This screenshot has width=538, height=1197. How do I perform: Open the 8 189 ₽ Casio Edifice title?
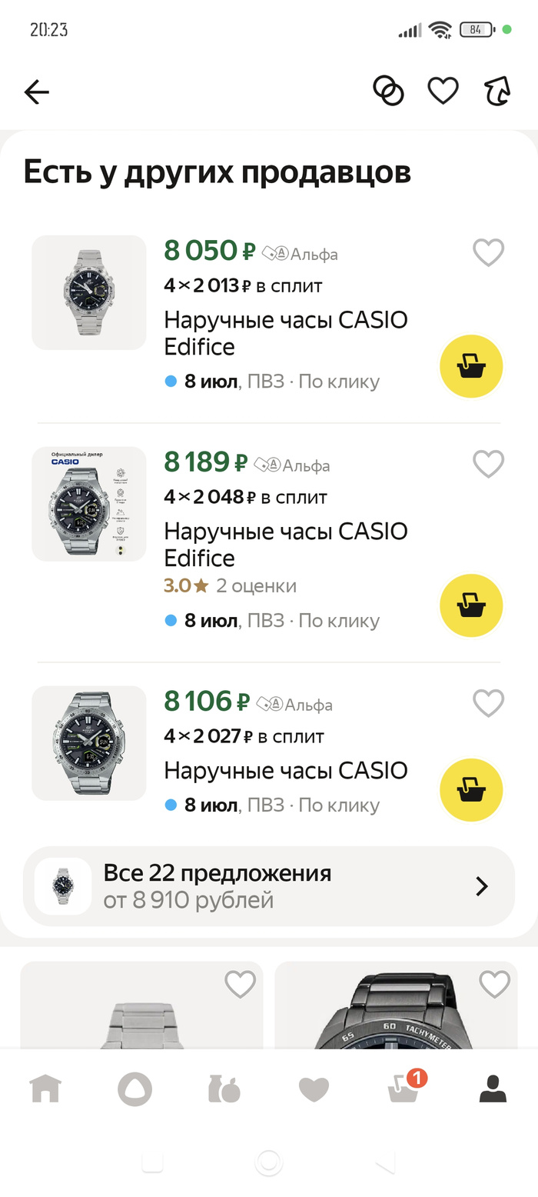[x=285, y=544]
